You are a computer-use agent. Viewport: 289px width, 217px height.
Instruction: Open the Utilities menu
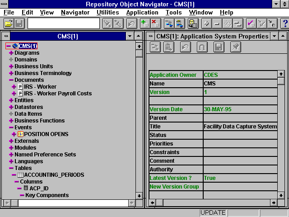[108, 12]
